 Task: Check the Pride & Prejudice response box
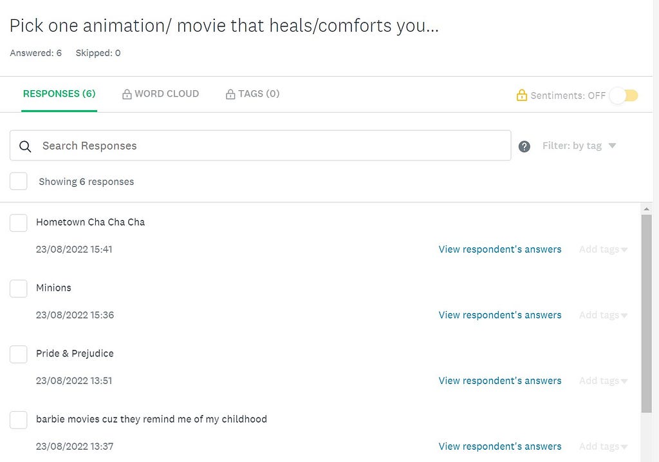click(x=19, y=354)
